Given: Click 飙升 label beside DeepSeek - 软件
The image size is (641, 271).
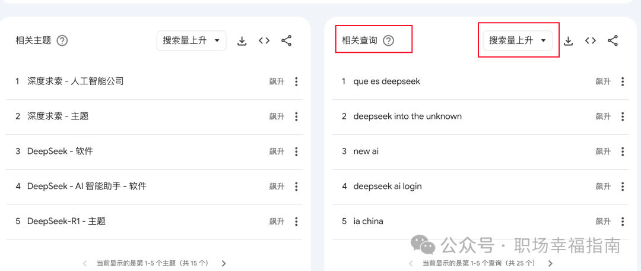Looking at the screenshot, I should coord(277,152).
